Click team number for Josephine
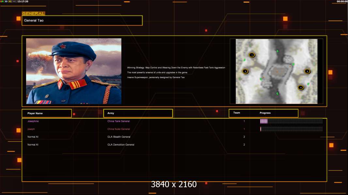The image size is (348, 195). 244,121
